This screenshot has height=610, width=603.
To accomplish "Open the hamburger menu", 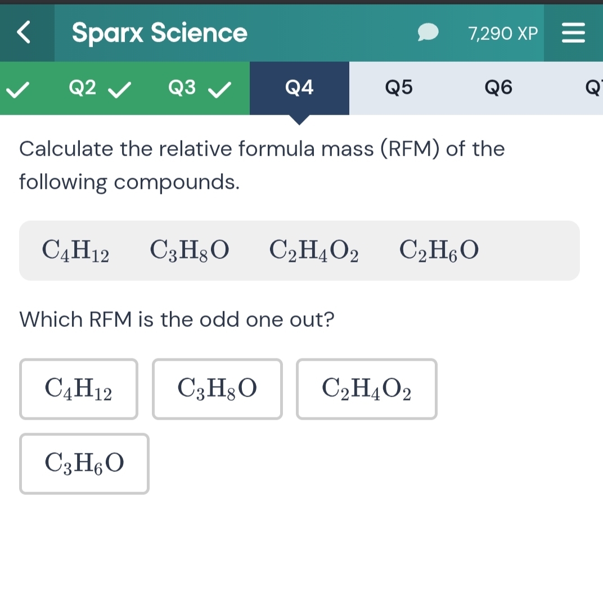I will (574, 33).
